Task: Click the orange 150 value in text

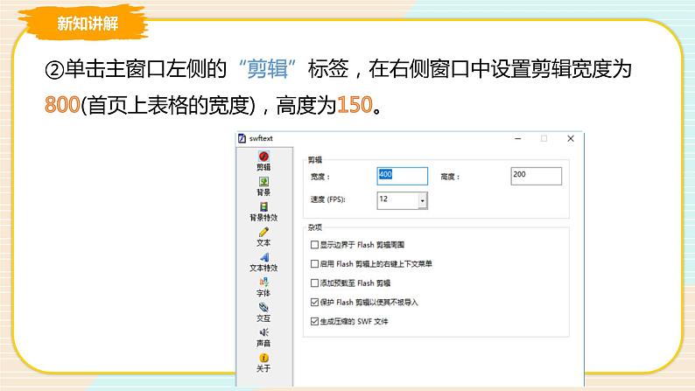Action: click(x=355, y=105)
